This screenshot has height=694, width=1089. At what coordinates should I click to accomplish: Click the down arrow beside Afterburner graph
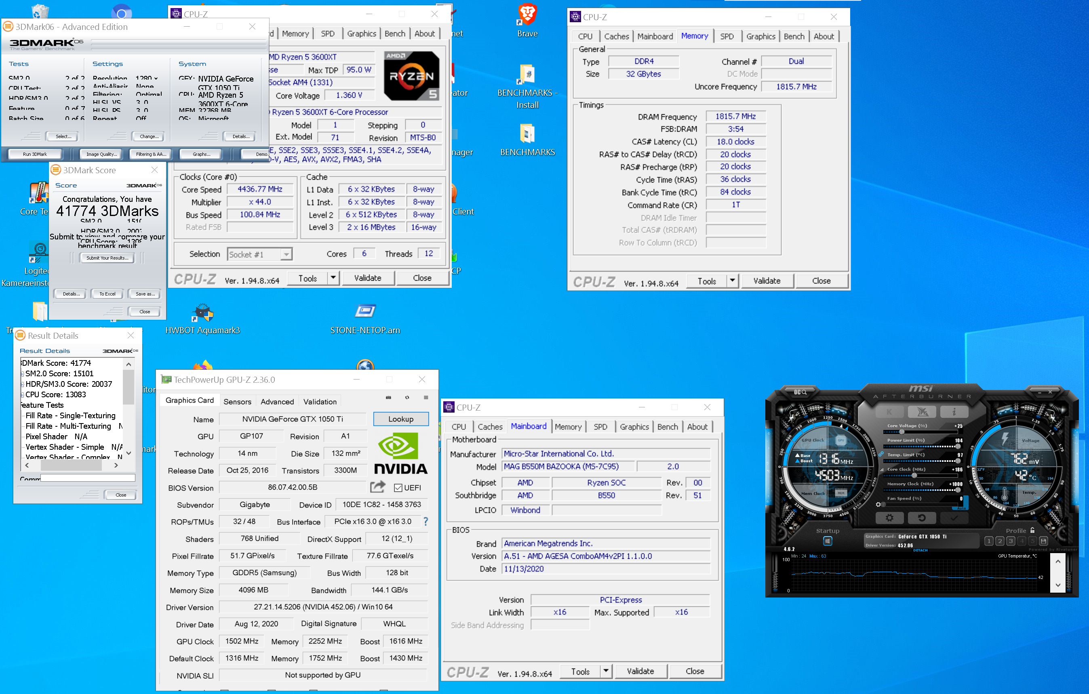pyautogui.click(x=1058, y=585)
